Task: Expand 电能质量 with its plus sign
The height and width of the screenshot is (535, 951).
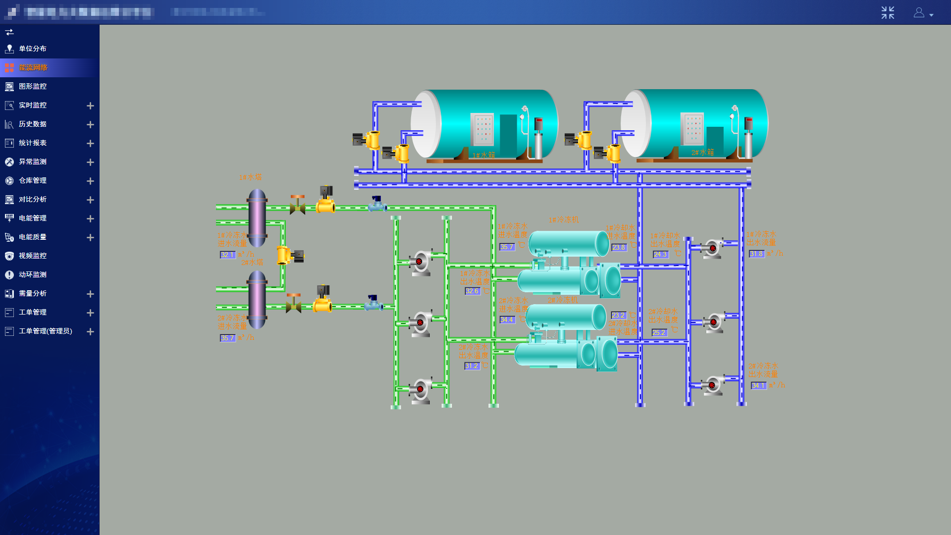Action: pyautogui.click(x=90, y=237)
